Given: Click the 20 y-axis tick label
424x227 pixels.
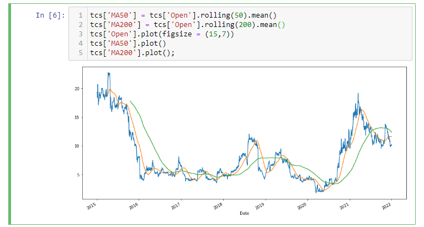Looking at the screenshot, I should [78, 89].
